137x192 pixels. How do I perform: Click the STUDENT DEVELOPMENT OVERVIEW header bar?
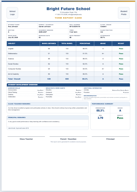point(68,85)
